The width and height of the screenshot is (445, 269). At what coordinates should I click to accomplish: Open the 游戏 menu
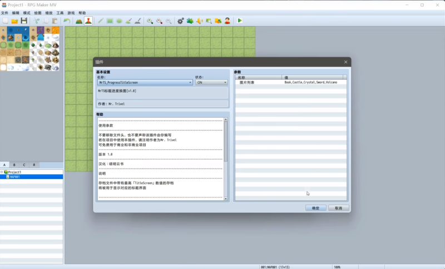pos(71,13)
